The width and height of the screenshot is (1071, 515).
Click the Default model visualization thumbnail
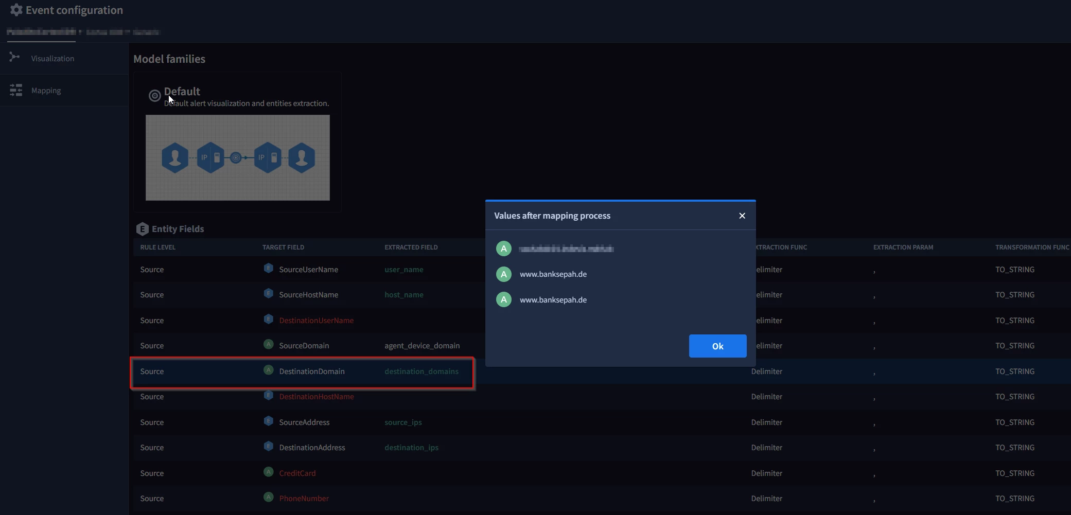pos(238,157)
